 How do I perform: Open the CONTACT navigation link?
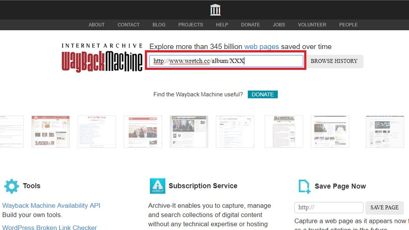tap(128, 25)
